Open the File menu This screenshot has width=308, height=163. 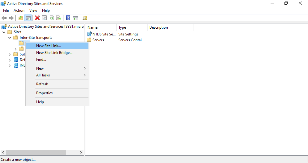pyautogui.click(x=6, y=10)
